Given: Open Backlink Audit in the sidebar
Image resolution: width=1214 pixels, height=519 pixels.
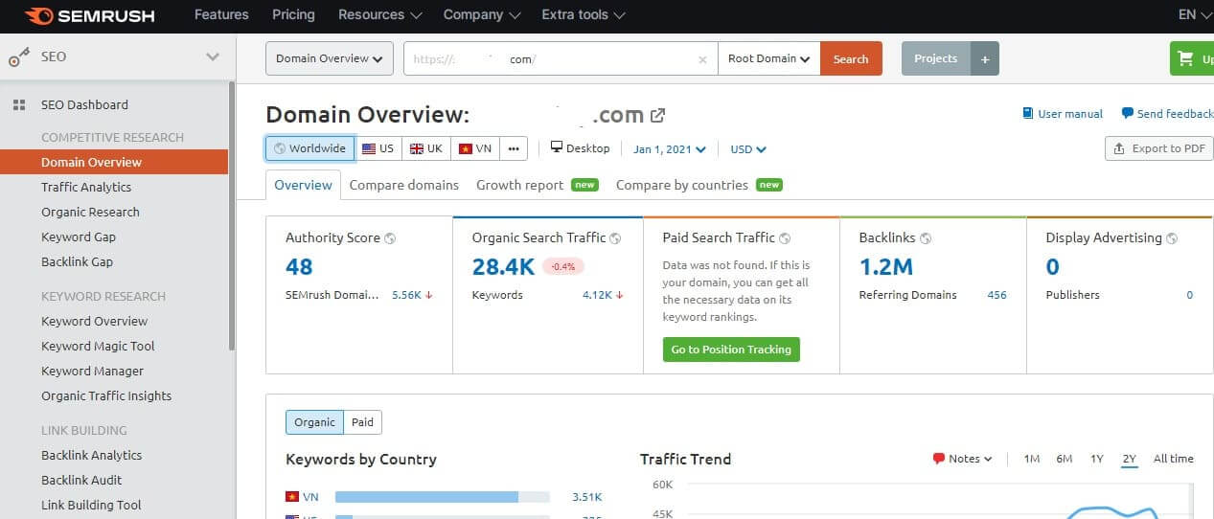Looking at the screenshot, I should (81, 481).
